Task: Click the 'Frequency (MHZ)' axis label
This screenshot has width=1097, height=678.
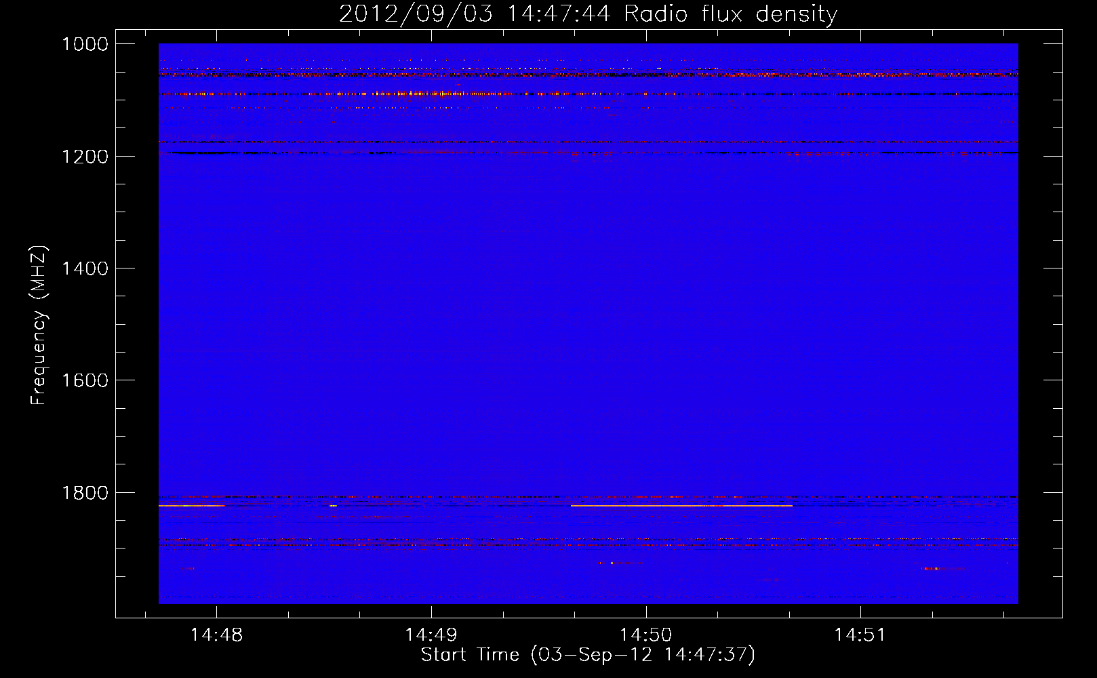Action: coord(39,325)
